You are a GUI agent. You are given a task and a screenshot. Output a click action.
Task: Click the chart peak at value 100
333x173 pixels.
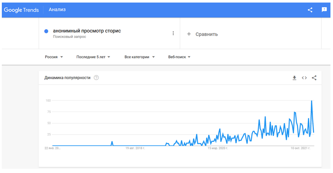click(x=312, y=101)
